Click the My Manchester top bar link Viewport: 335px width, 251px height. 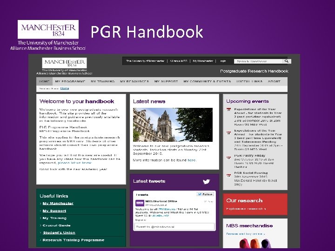(x=203, y=61)
